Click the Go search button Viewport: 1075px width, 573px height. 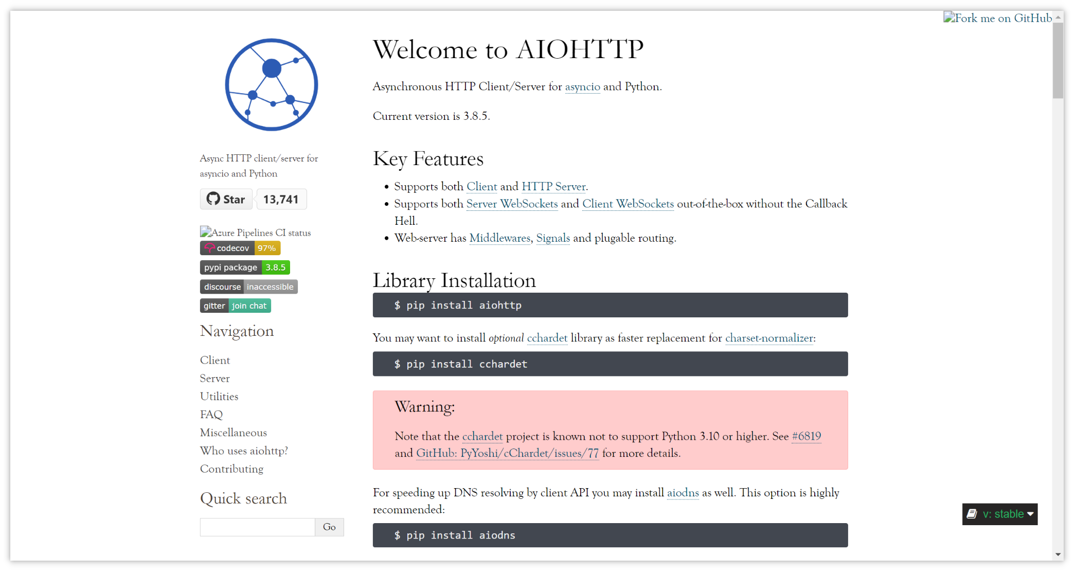point(329,527)
